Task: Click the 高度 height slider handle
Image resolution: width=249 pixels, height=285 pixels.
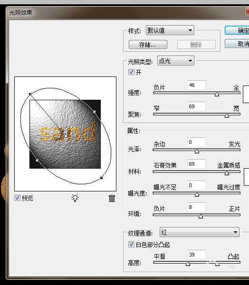Action: point(188,264)
